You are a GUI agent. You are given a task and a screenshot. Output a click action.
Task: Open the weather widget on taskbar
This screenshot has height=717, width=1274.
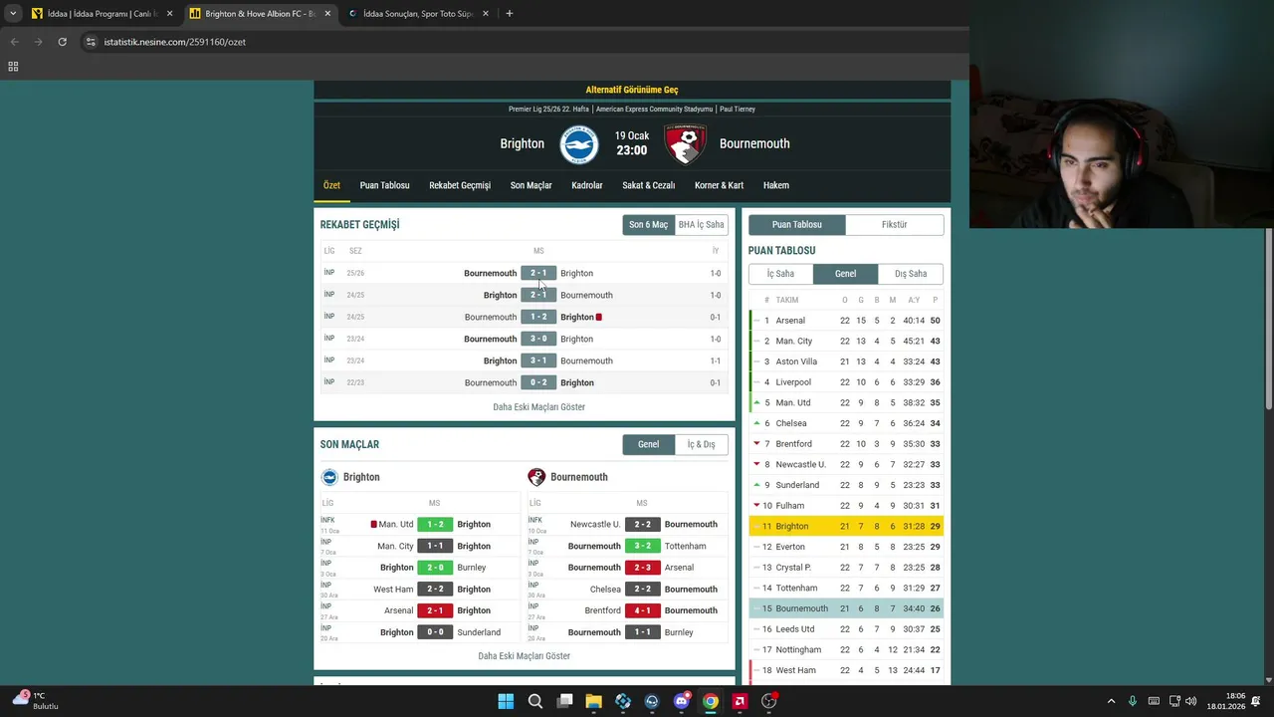click(36, 700)
